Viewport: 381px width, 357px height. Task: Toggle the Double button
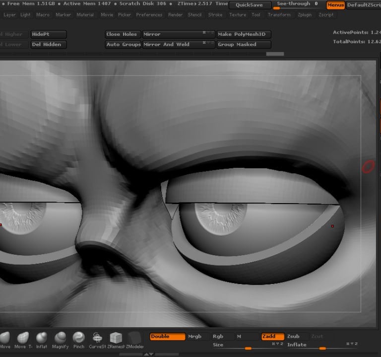coord(167,336)
